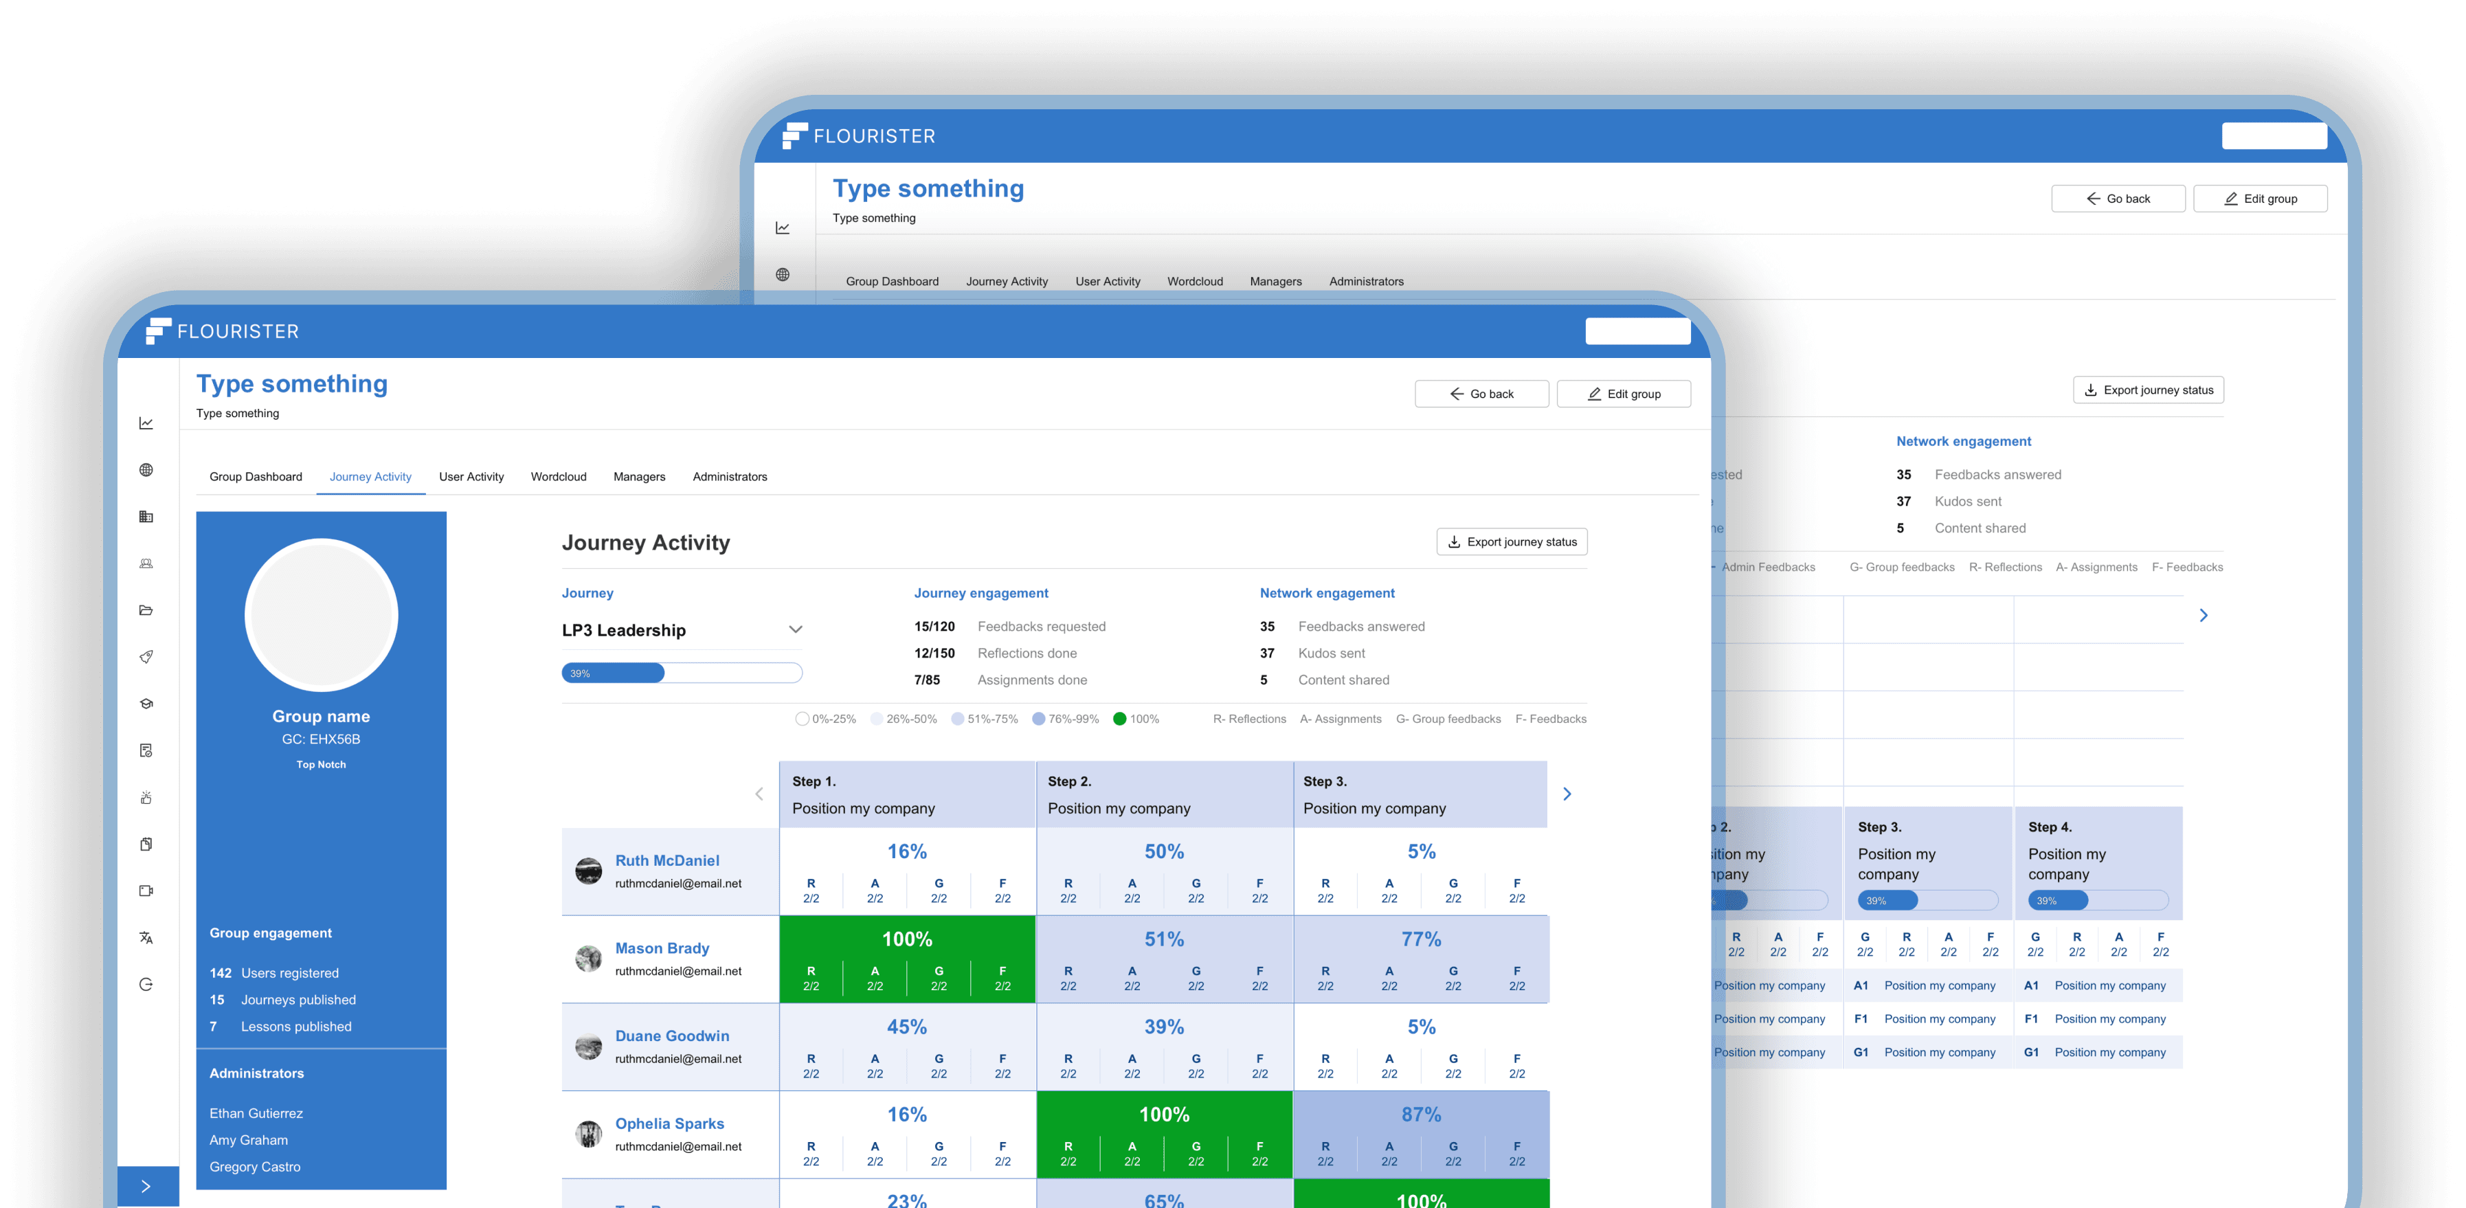Click white header field in back window
Viewport: 2466px width, 1208px height.
click(2274, 136)
